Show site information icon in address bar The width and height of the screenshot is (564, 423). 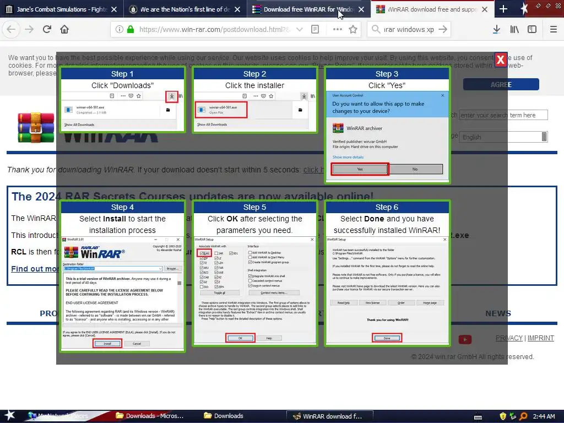click(x=120, y=30)
